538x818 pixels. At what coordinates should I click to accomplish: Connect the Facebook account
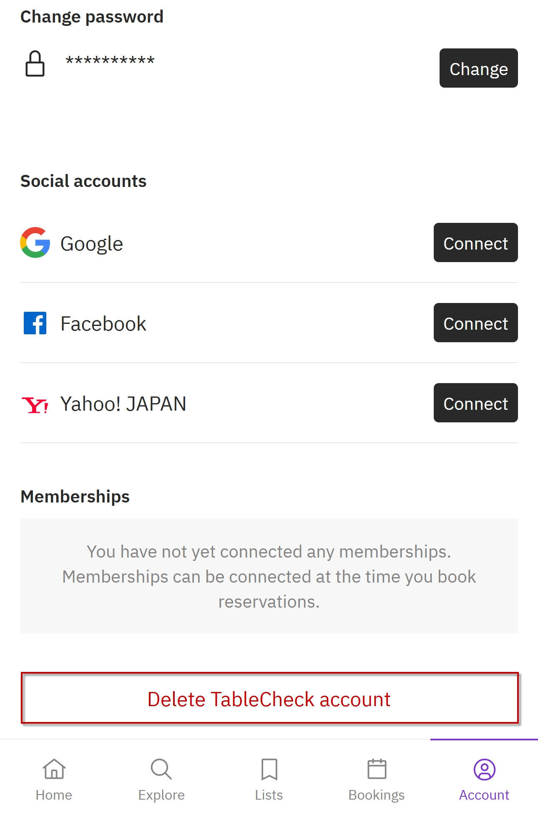click(x=475, y=323)
